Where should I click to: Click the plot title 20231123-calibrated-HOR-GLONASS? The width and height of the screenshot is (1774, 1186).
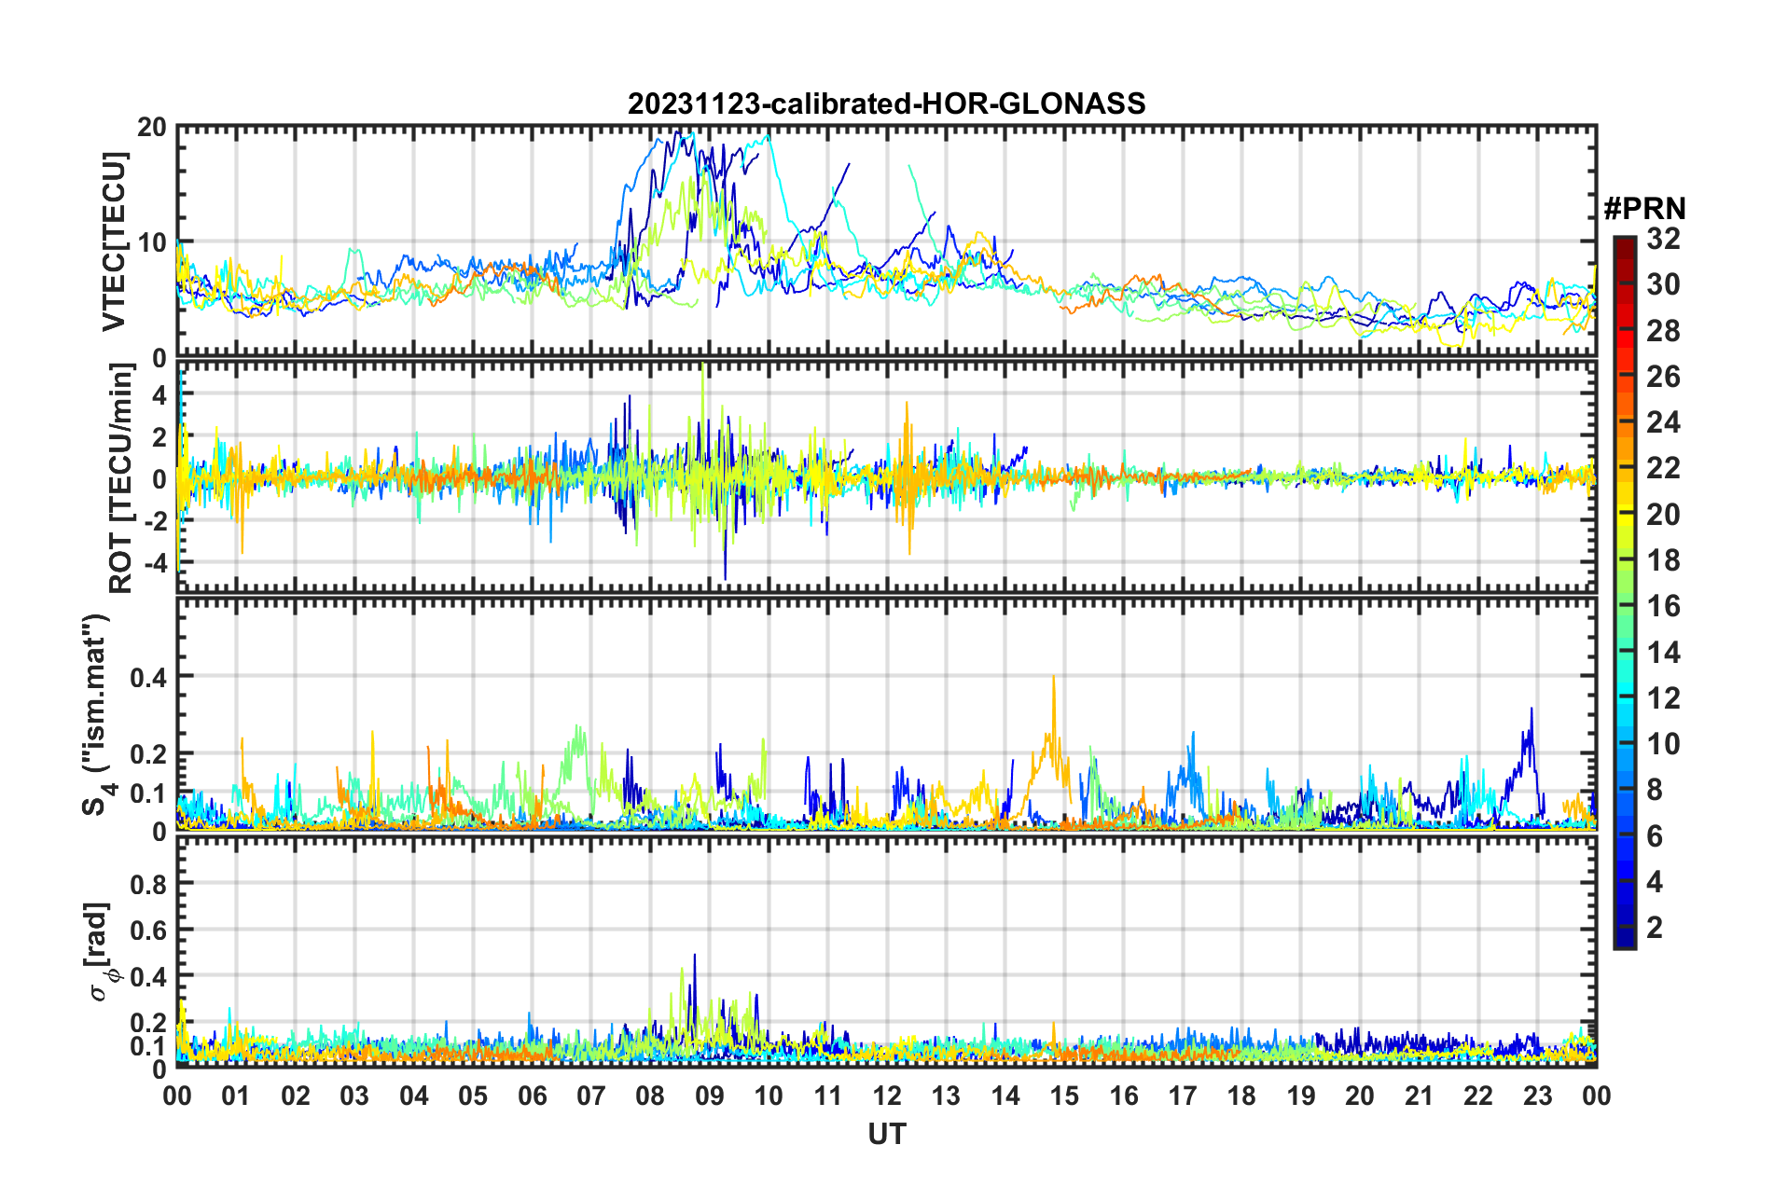coord(886,103)
